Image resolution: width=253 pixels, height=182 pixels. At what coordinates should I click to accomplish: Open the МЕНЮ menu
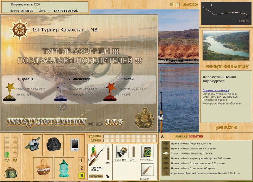pyautogui.click(x=190, y=5)
